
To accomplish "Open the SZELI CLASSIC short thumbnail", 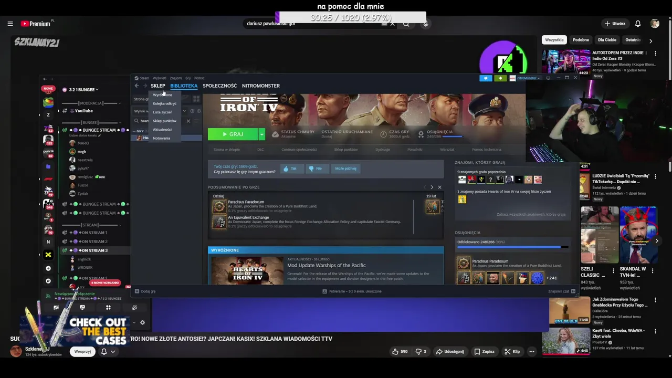I will 599,235.
